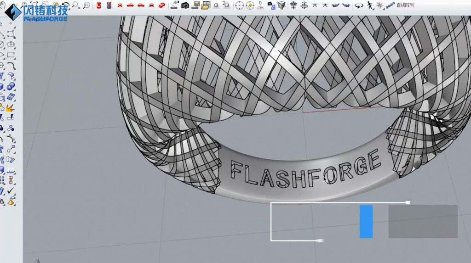Activate the walking figure walkabout icon

click(370, 5)
